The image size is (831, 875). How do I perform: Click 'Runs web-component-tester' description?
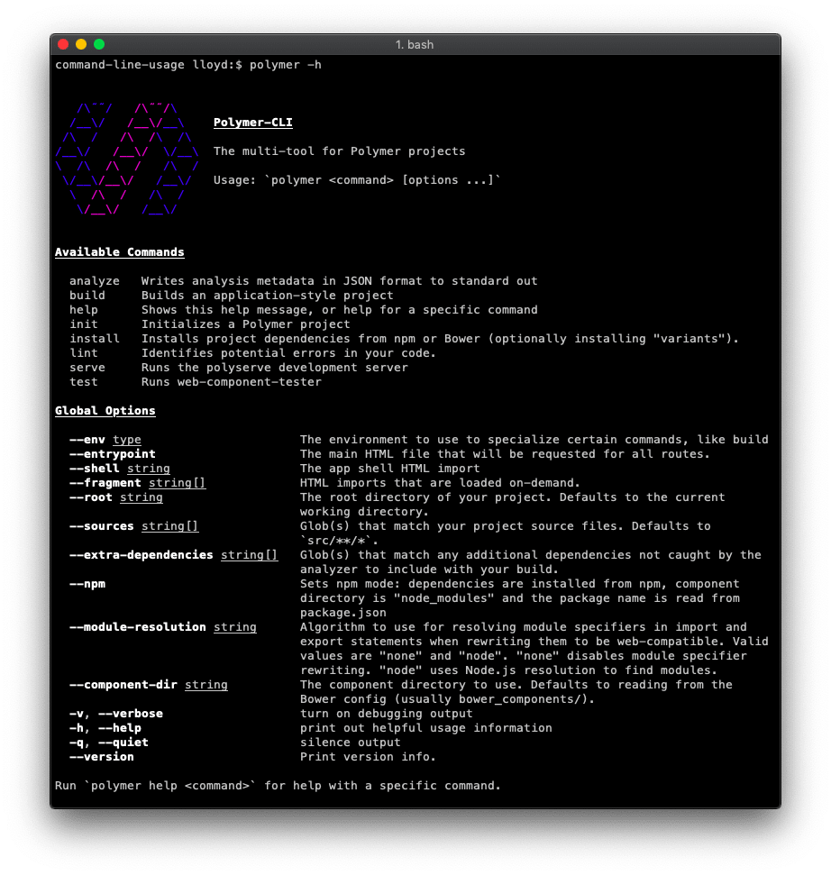click(x=232, y=382)
